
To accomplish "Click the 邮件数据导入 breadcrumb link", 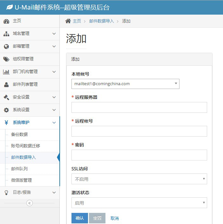I will 101,21.
